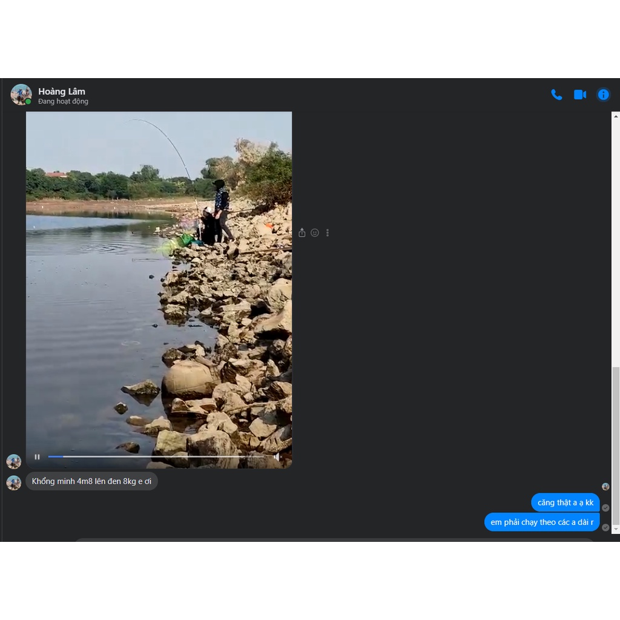The height and width of the screenshot is (620, 620).
Task: Seek along the video progress bar
Action: point(157,457)
